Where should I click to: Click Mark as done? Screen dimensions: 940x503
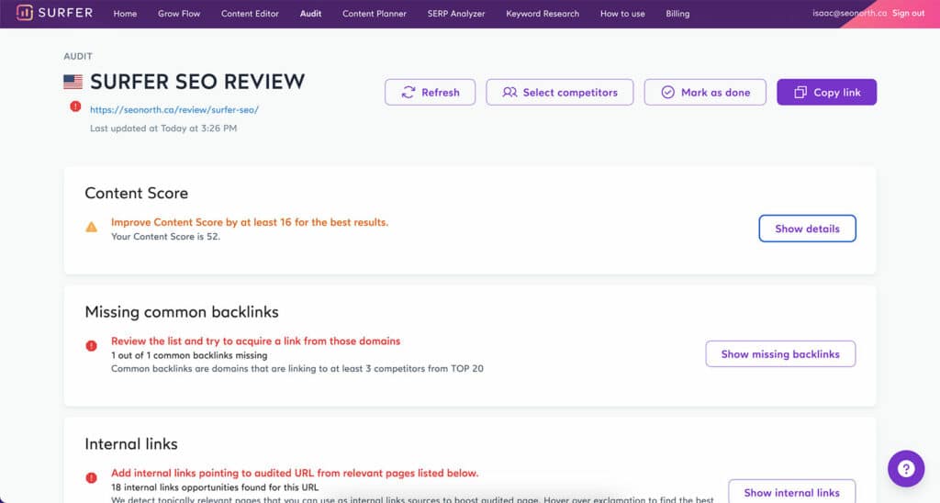coord(705,93)
